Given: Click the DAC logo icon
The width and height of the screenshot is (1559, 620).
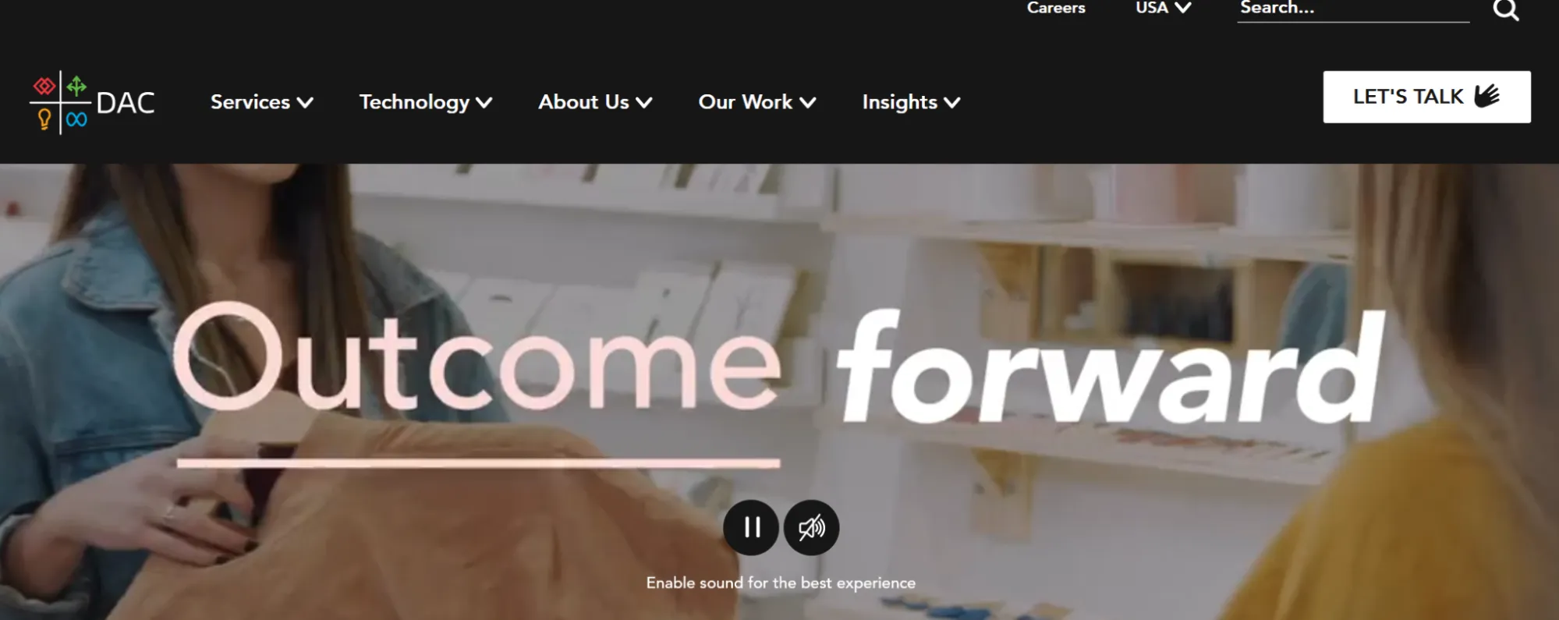Looking at the screenshot, I should (x=60, y=102).
